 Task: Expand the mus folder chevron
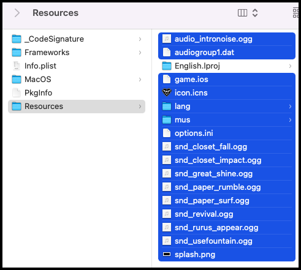[x=290, y=119]
